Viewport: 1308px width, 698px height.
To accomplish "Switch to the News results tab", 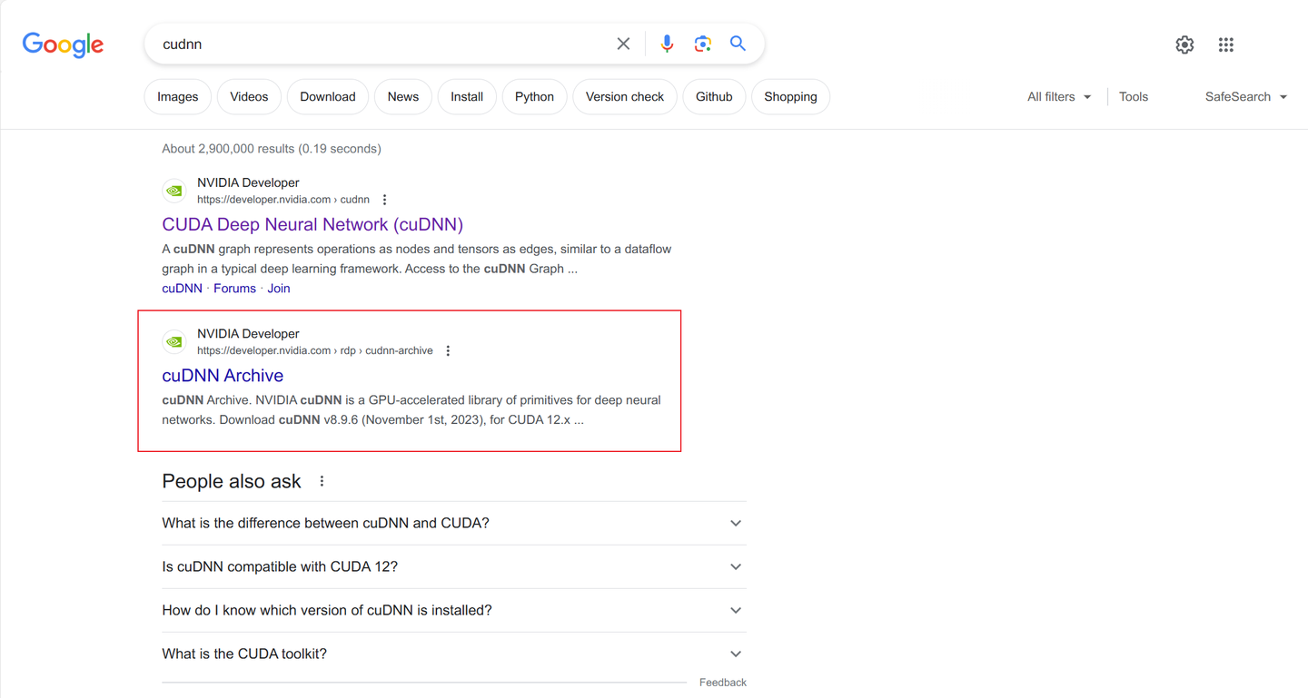I will point(402,96).
